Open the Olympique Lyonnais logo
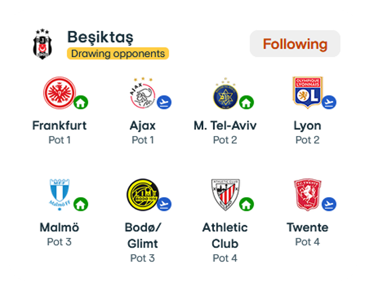369x291 pixels. [x=307, y=92]
